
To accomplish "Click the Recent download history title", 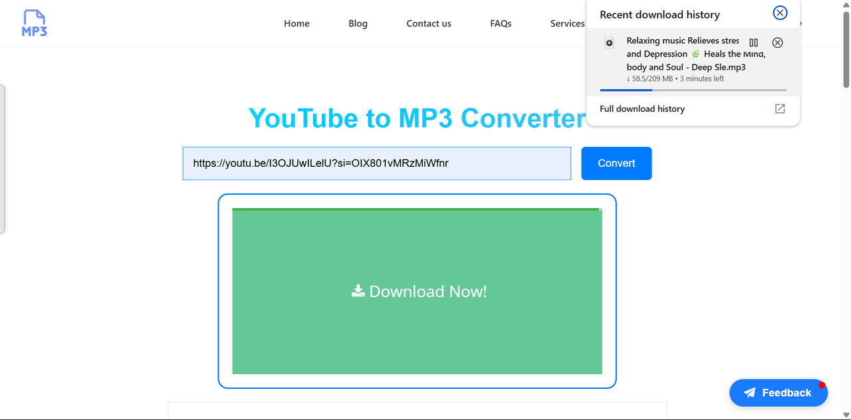I will (660, 15).
